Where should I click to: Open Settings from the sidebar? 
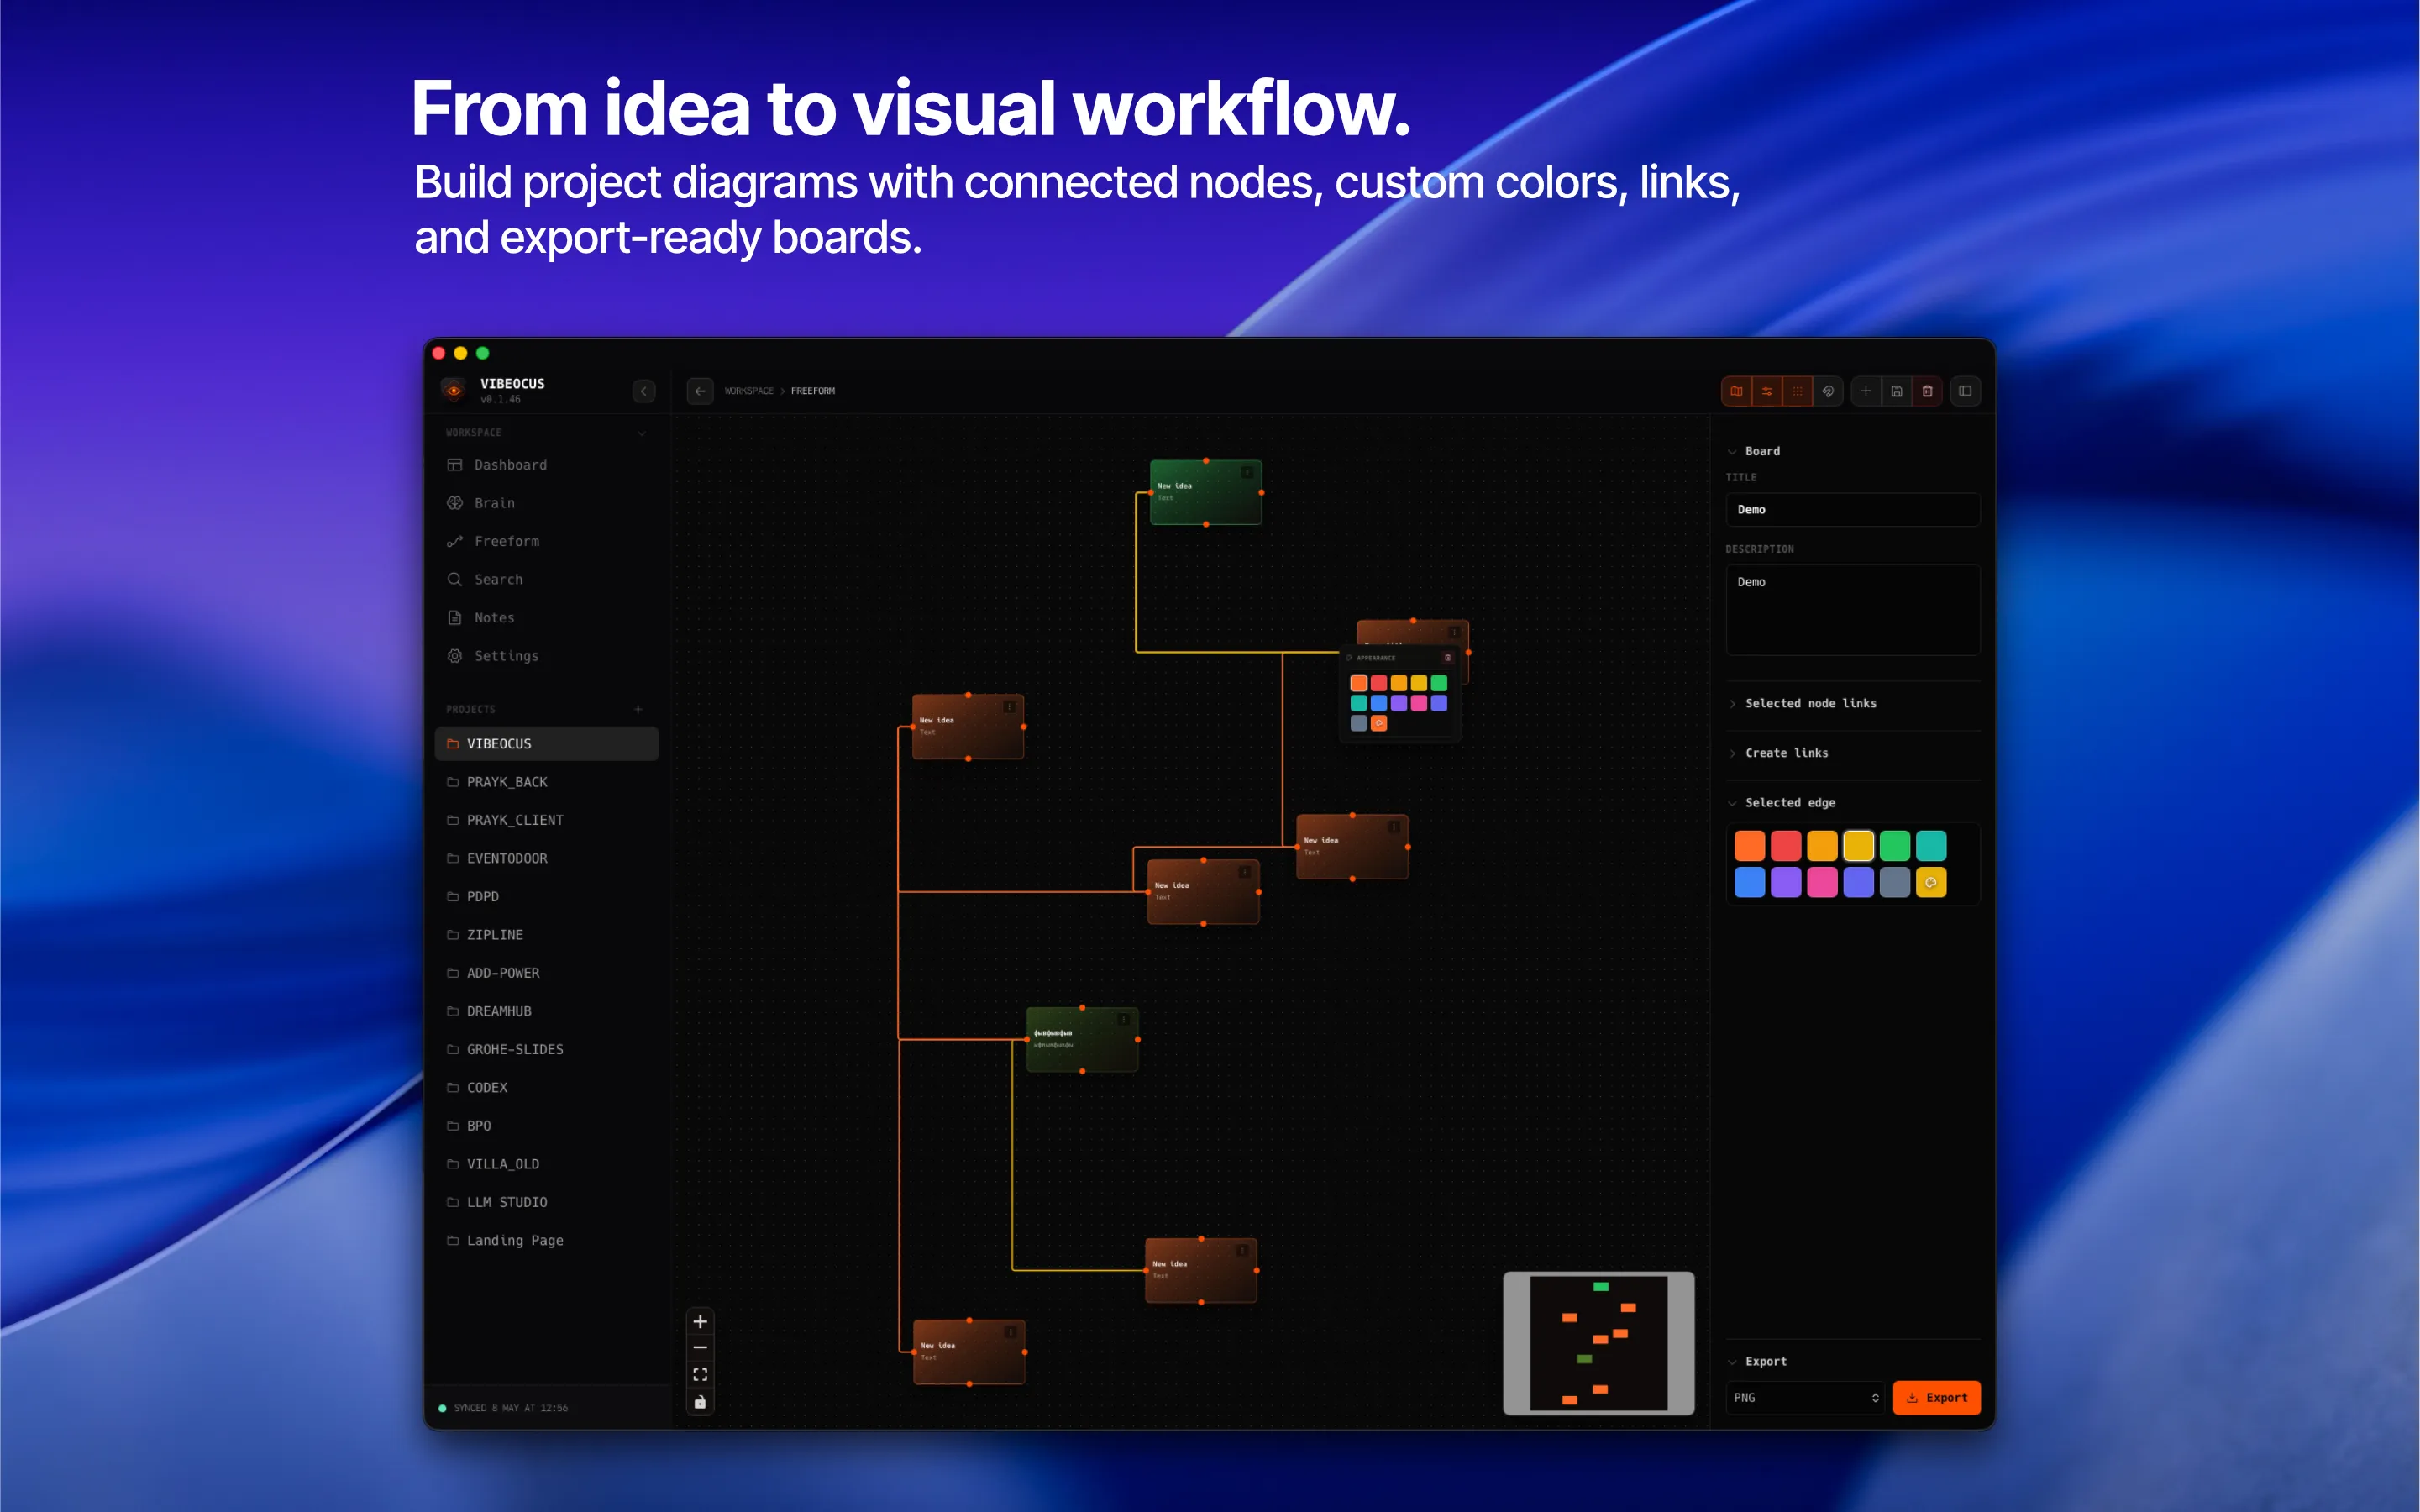pos(547,656)
